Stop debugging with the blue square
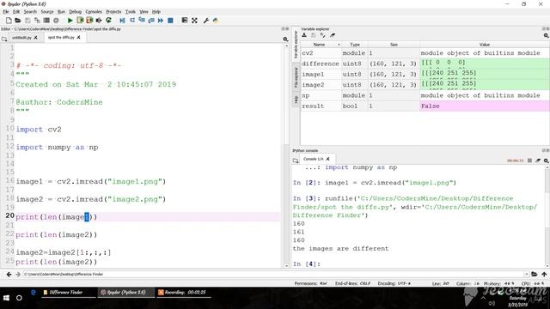The image size is (550, 309). [170, 21]
